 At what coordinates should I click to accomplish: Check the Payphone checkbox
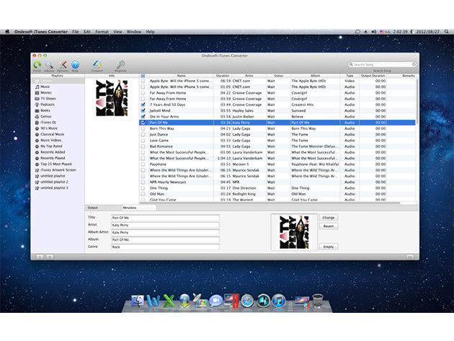click(143, 164)
